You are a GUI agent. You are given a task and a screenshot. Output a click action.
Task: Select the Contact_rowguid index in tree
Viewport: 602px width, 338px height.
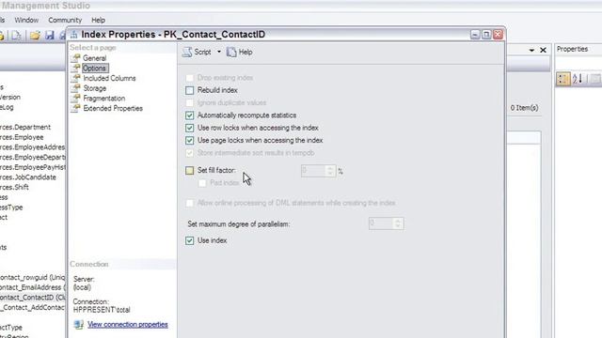pyautogui.click(x=33, y=278)
